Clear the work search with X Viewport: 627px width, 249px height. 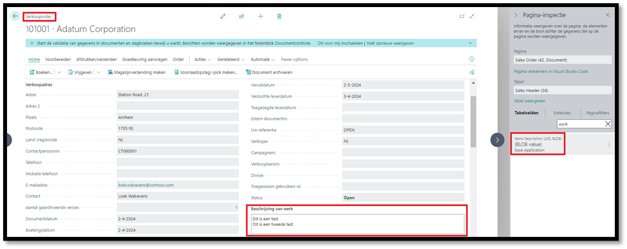point(608,124)
